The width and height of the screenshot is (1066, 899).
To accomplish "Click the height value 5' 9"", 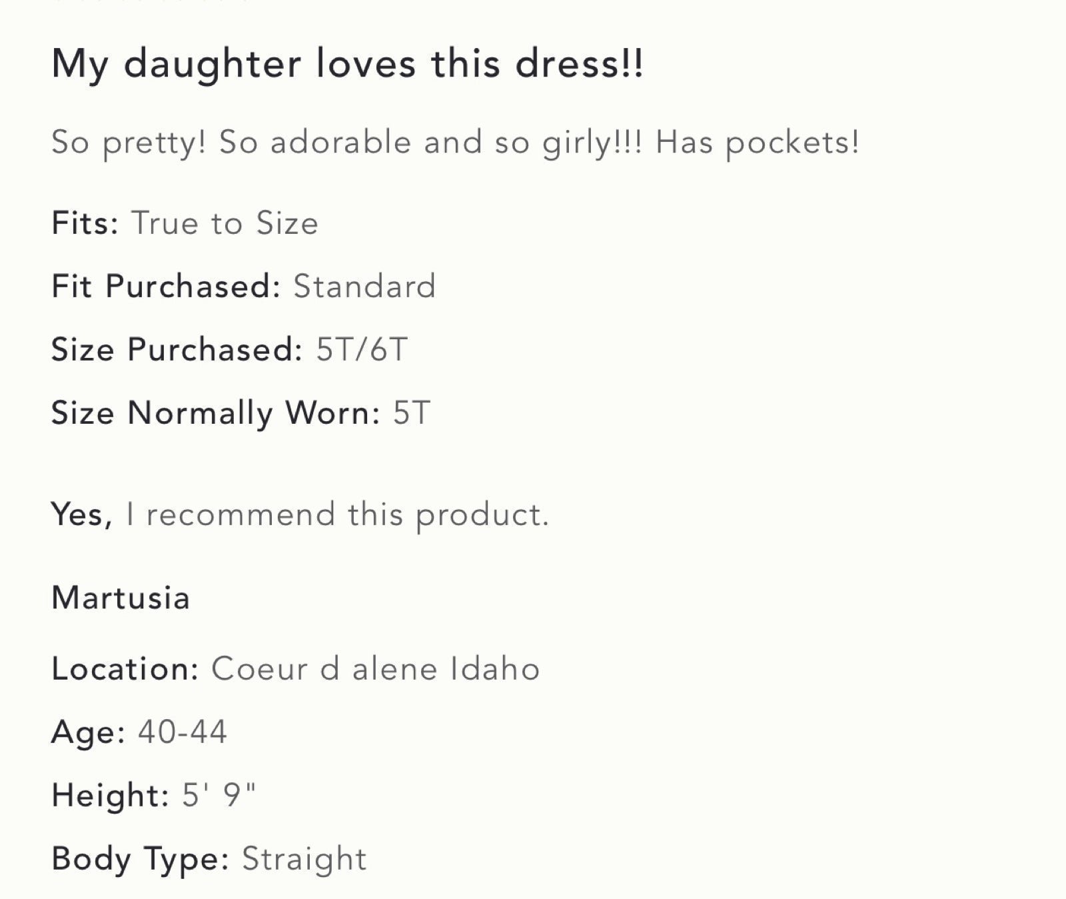I will [219, 794].
